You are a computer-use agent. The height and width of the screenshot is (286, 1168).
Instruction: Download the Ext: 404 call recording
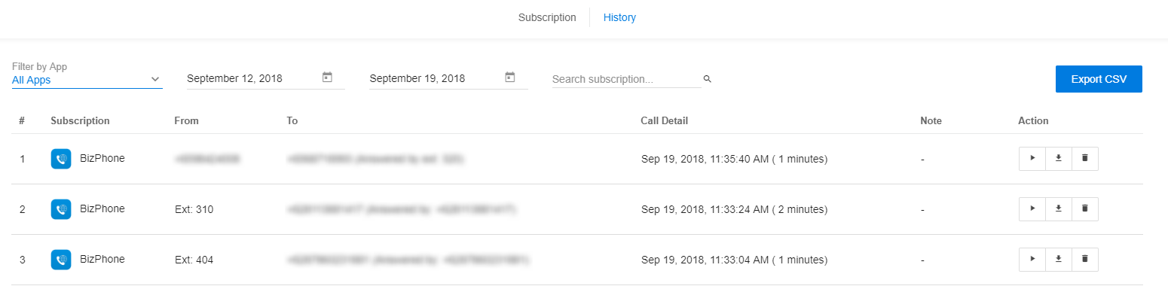1058,260
